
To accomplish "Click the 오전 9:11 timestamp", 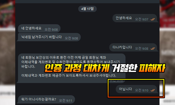I will click(65, 100).
